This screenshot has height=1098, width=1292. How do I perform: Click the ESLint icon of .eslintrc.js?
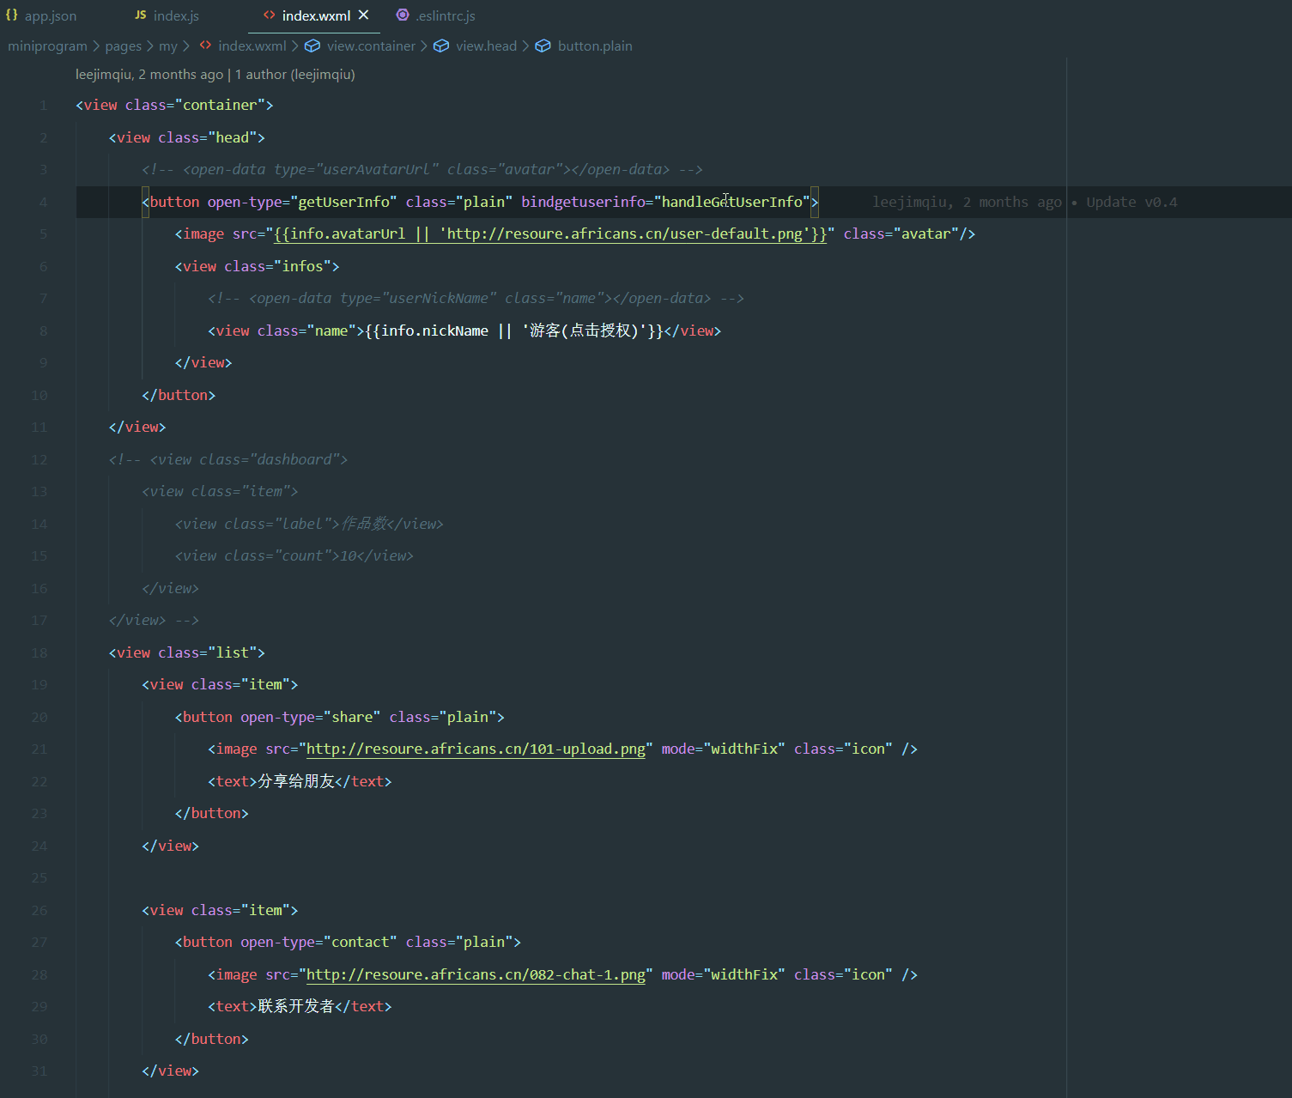click(403, 15)
